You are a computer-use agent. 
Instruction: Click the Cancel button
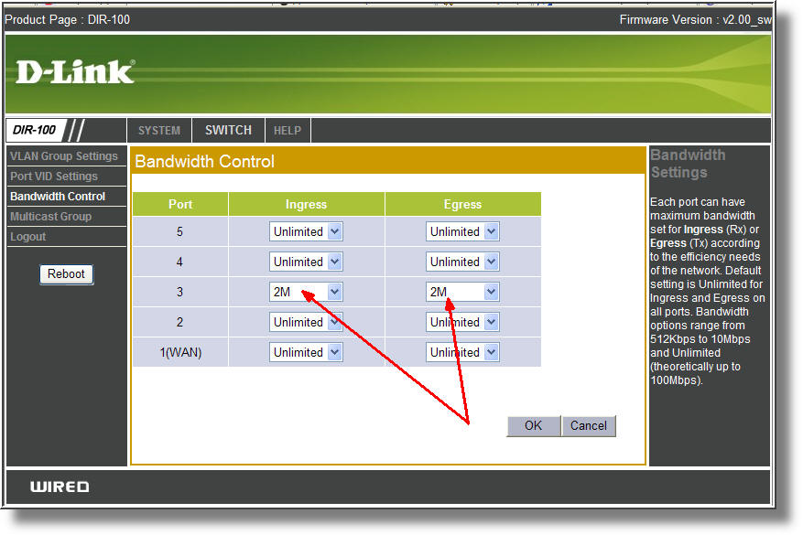pyautogui.click(x=589, y=425)
